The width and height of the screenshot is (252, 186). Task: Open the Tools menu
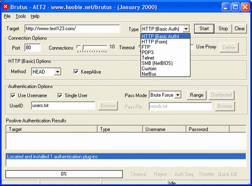[x=21, y=16]
